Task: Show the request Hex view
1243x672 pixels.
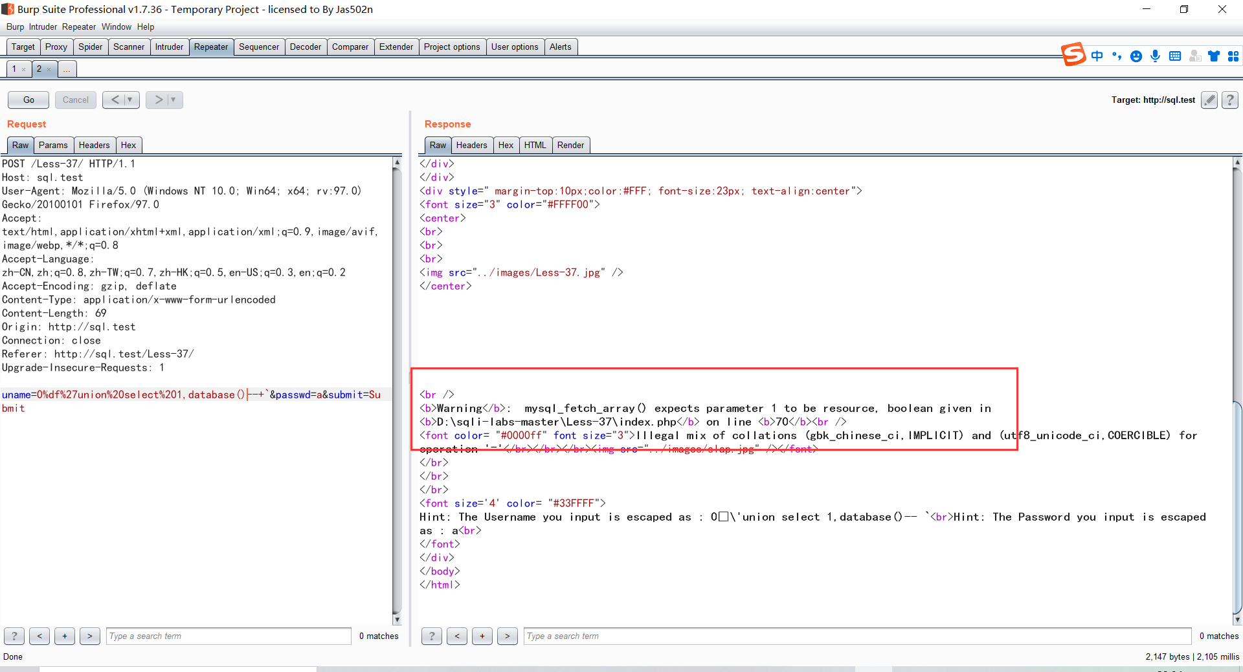Action: (x=129, y=146)
